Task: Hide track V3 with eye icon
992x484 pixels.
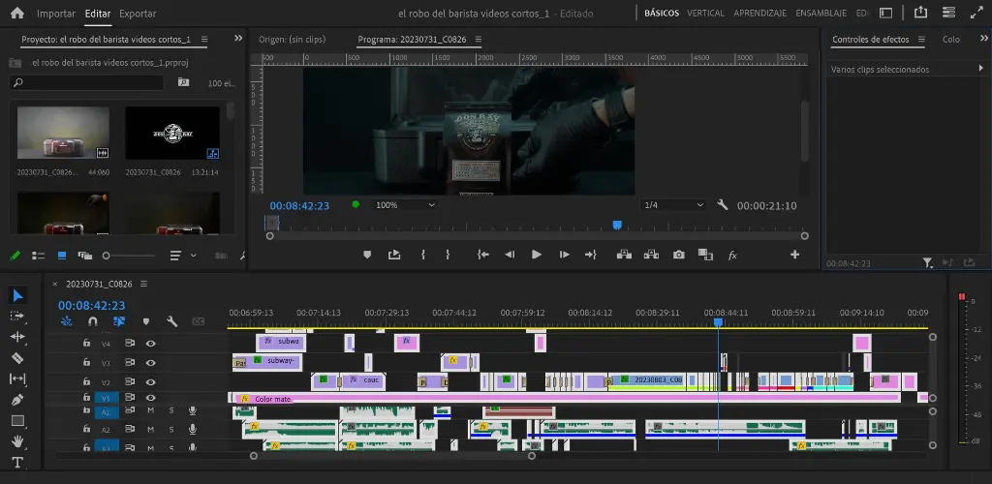Action: click(x=150, y=363)
